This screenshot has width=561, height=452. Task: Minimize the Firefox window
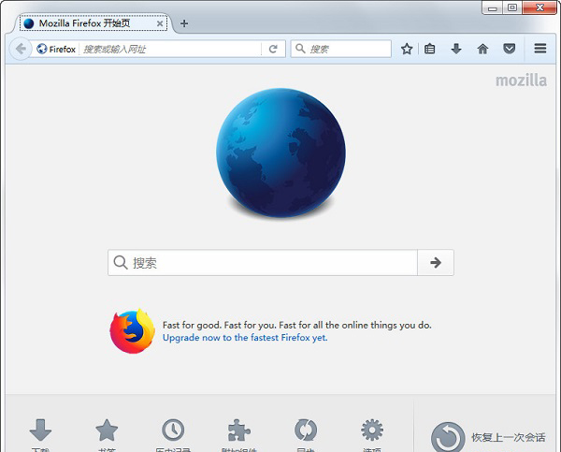(493, 7)
